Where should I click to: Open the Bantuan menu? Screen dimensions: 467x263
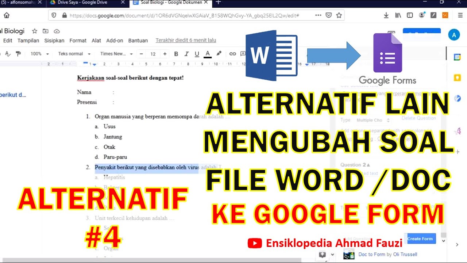(138, 41)
